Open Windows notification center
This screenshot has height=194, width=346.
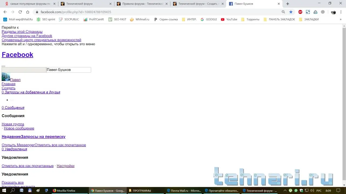(x=338, y=190)
